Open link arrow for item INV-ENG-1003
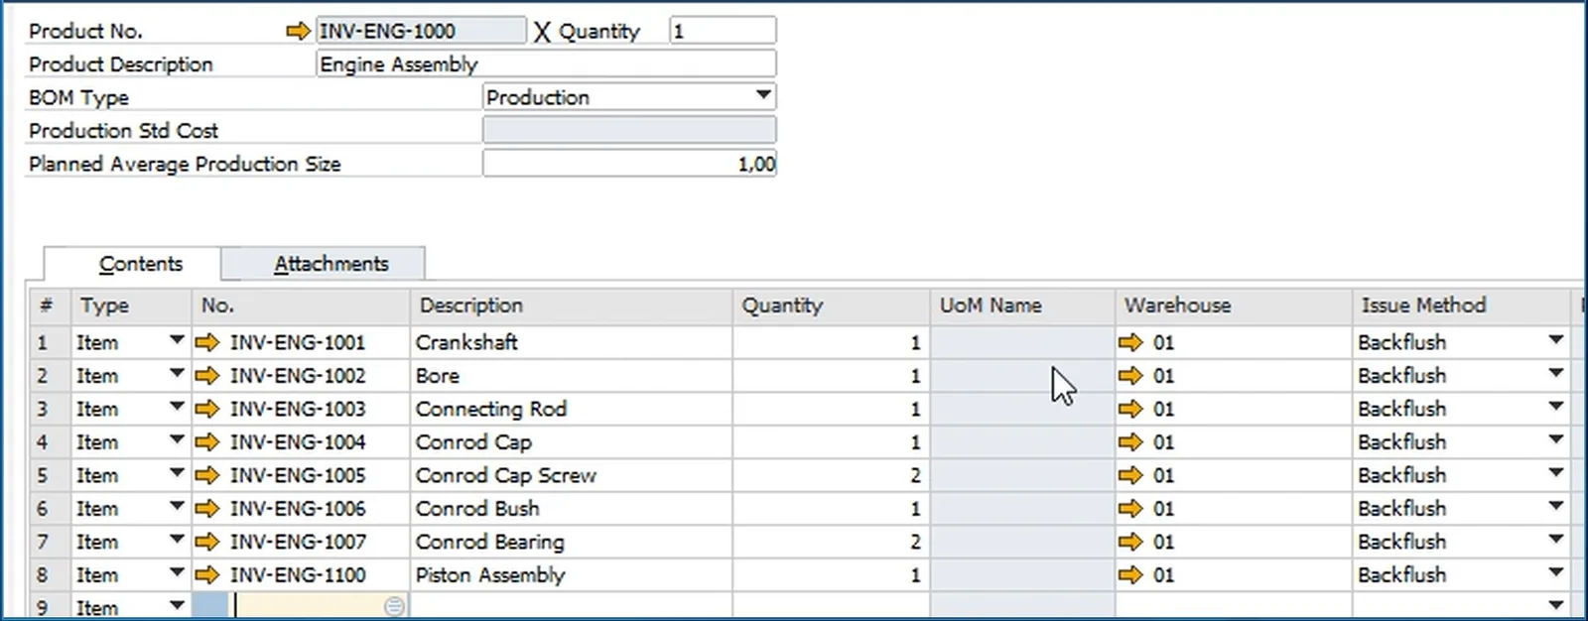The width and height of the screenshot is (1588, 621). pos(207,410)
